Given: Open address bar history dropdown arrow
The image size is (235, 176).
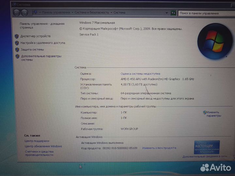Looking at the screenshot, I should (167, 13).
